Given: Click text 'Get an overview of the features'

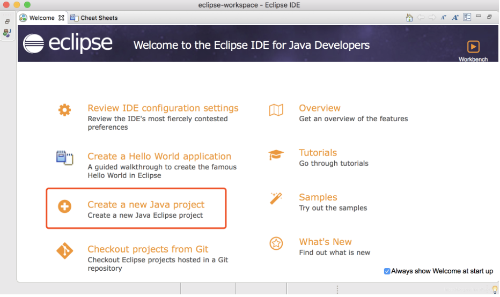Looking at the screenshot, I should [354, 118].
